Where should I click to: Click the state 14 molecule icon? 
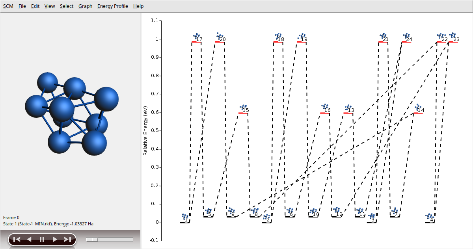(x=418, y=107)
